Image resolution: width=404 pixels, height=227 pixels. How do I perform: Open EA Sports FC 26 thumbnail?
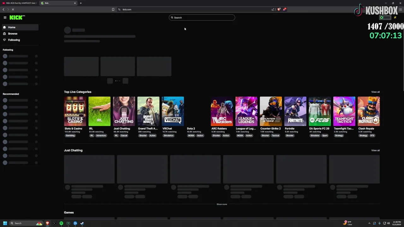[320, 111]
